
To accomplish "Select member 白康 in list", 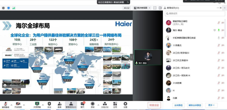I will (x=195, y=98).
